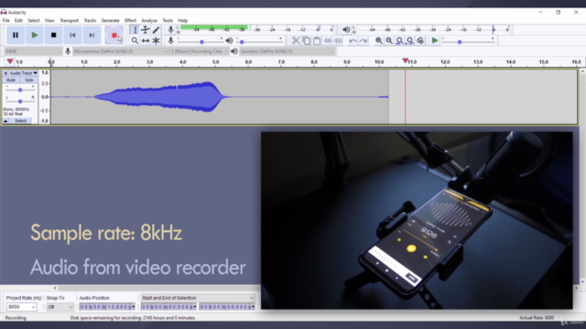Click the Undo arrow

[x=353, y=40]
